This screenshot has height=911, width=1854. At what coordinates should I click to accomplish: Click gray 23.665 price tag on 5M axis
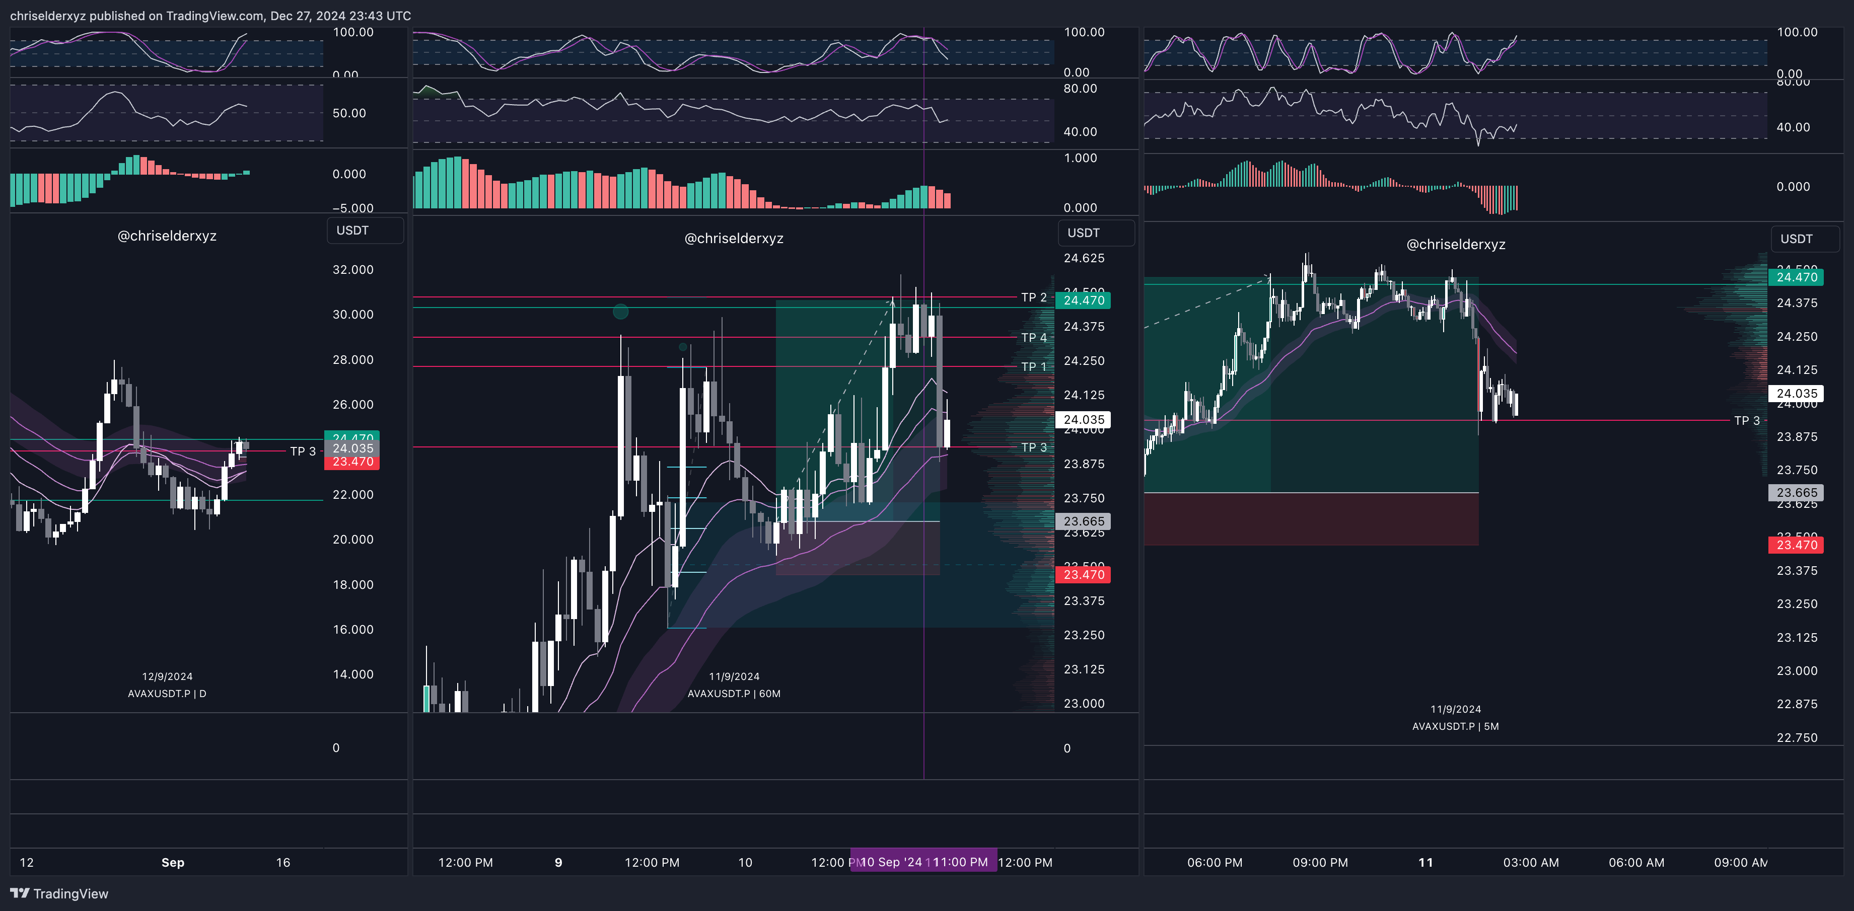[1796, 493]
